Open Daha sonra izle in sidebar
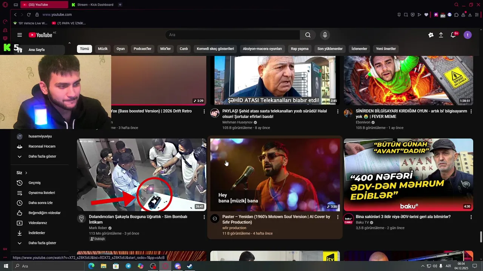483x271 pixels. [x=40, y=203]
